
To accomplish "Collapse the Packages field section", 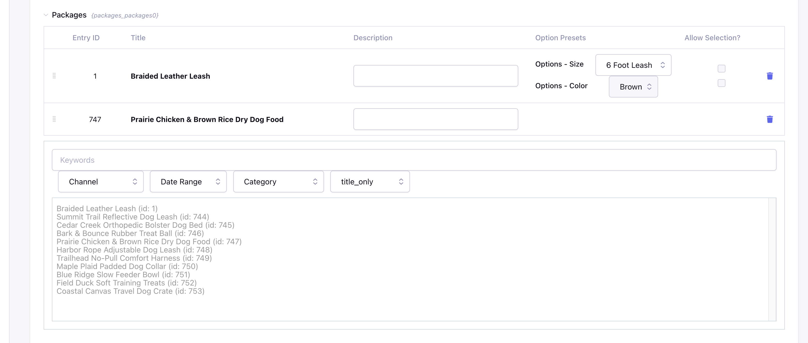I will pyautogui.click(x=46, y=15).
